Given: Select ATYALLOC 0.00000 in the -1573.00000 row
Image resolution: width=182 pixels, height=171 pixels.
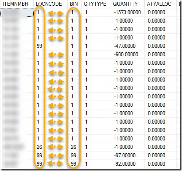Looking at the screenshot, I should click(x=156, y=12).
